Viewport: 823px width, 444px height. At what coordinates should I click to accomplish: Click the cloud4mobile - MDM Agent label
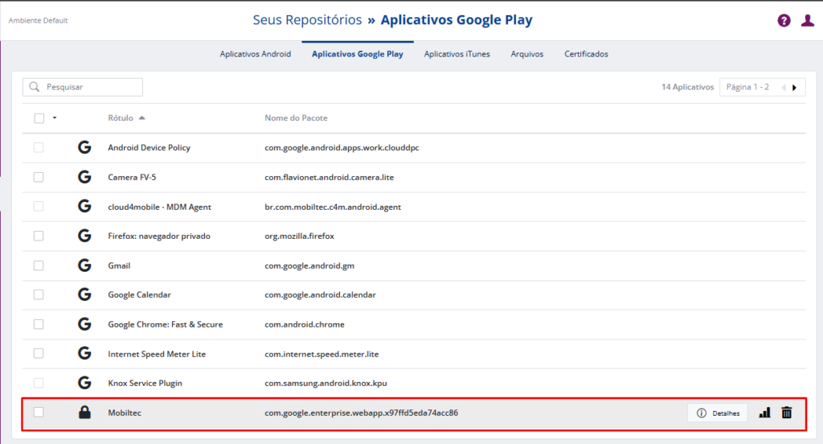[x=160, y=207]
